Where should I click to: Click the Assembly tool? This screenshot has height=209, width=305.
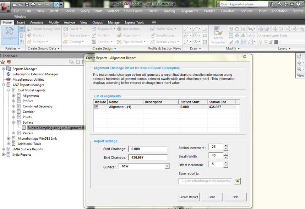click(129, 35)
